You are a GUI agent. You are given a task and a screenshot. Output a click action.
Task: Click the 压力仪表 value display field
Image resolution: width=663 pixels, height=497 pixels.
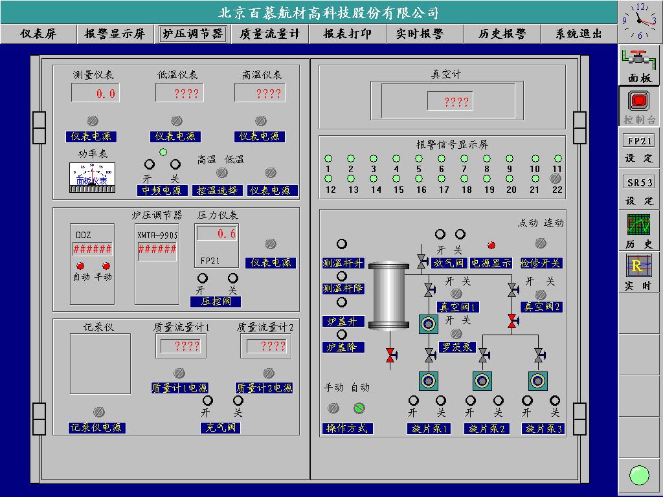pos(218,234)
